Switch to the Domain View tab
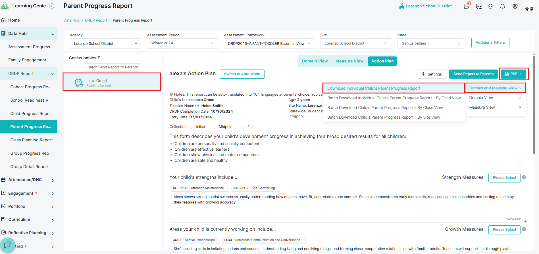 tap(315, 61)
